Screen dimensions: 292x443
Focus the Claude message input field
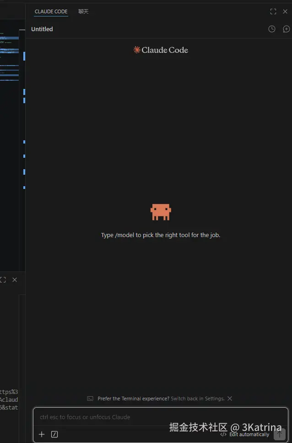tap(161, 417)
